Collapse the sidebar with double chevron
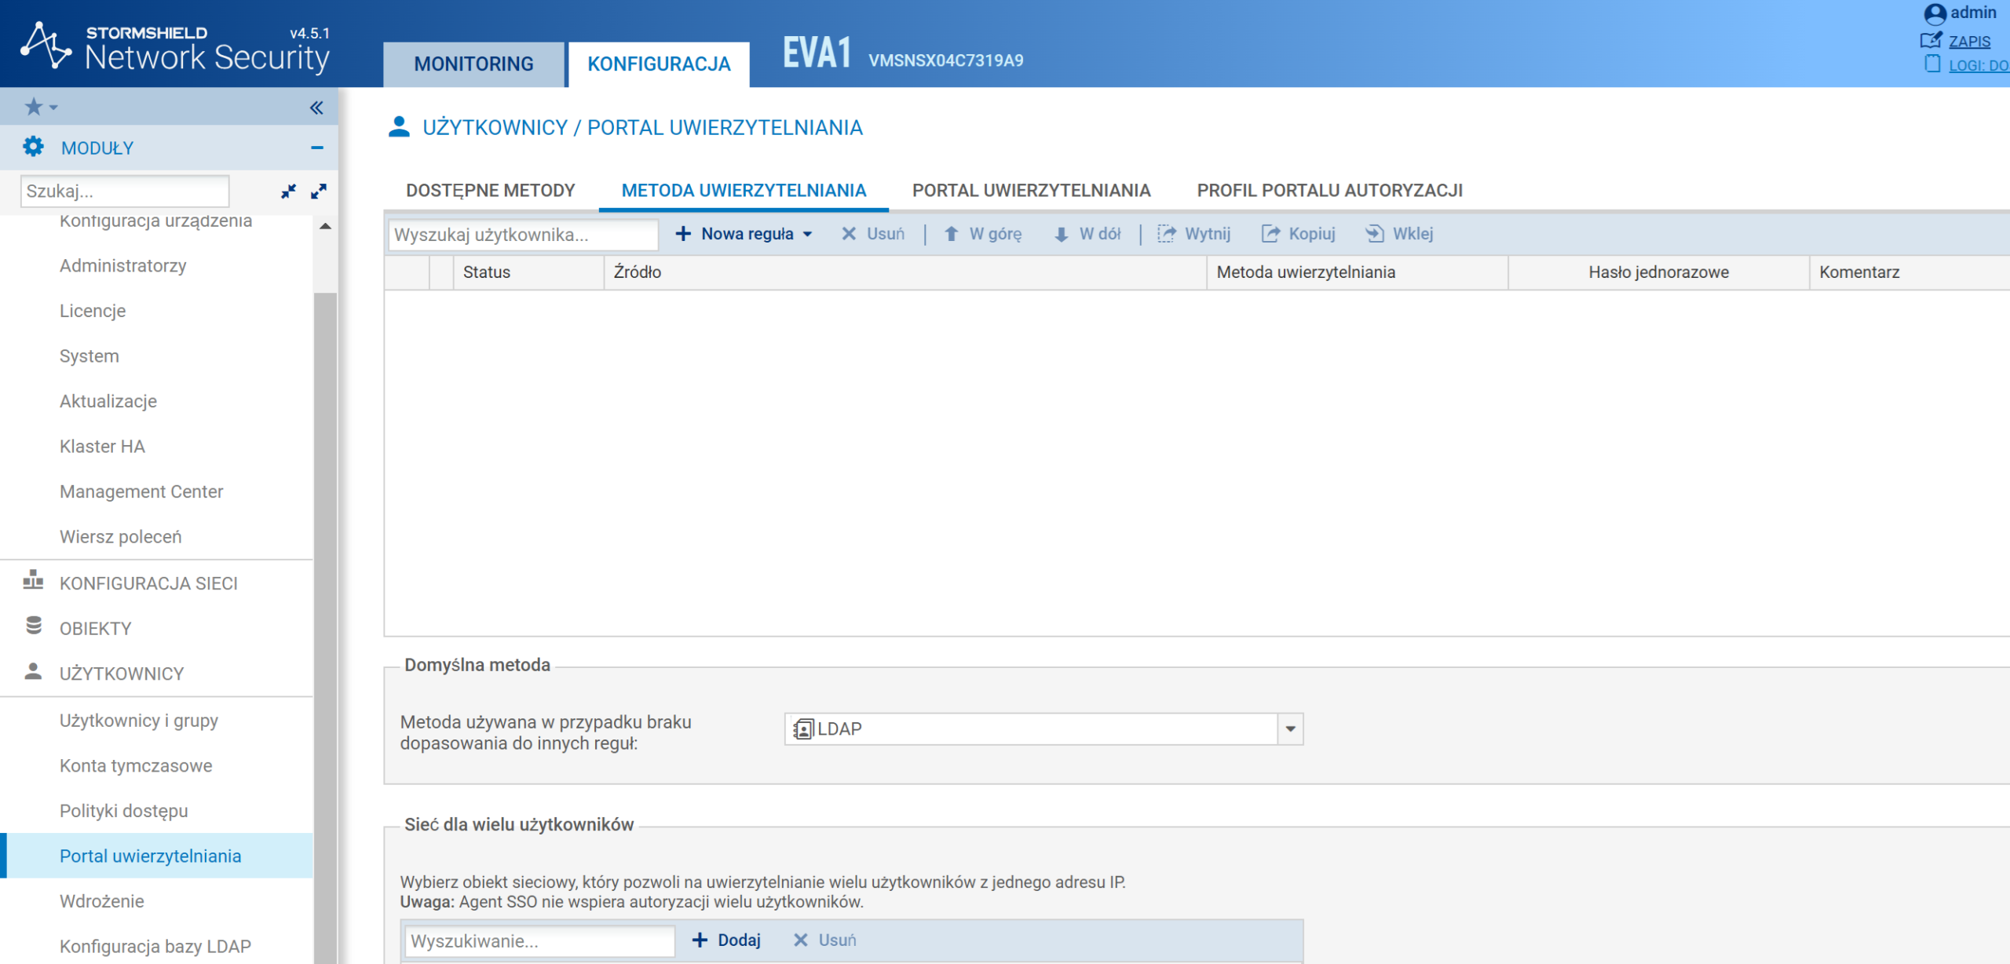 (316, 108)
